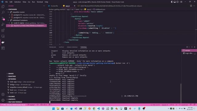Select the host network entry
The width and height of the screenshot is (197, 111).
26,90
